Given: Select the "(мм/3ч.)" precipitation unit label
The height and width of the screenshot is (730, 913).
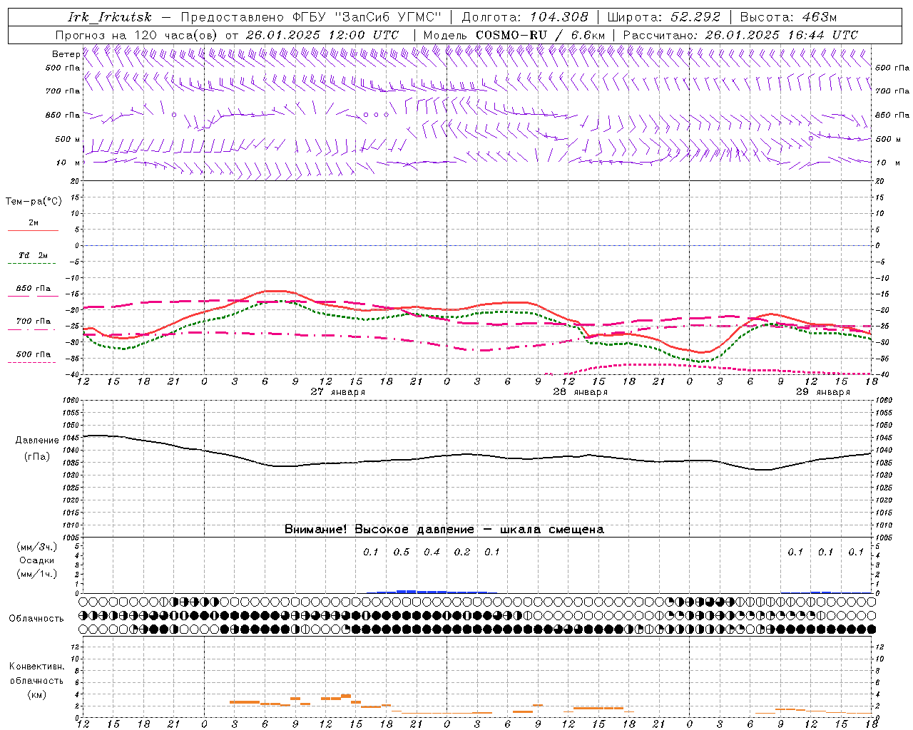Looking at the screenshot, I should [x=37, y=547].
